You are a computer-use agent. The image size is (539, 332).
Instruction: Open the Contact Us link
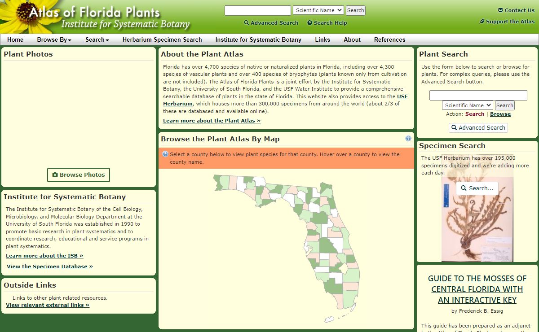pyautogui.click(x=516, y=10)
